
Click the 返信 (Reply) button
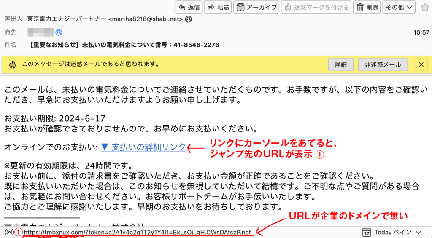[188, 7]
